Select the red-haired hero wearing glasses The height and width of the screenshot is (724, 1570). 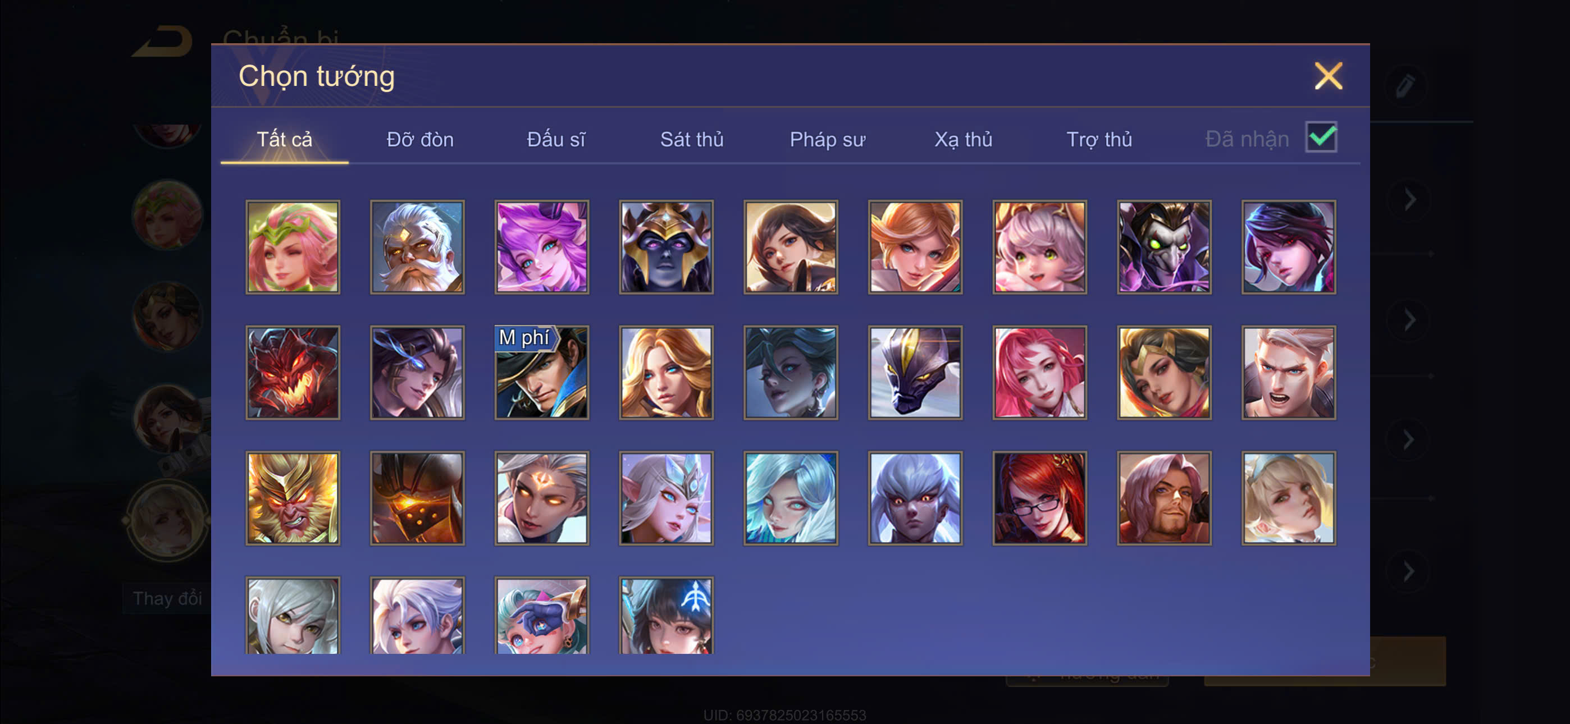1040,498
